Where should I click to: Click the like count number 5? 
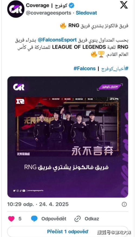point(20,219)
